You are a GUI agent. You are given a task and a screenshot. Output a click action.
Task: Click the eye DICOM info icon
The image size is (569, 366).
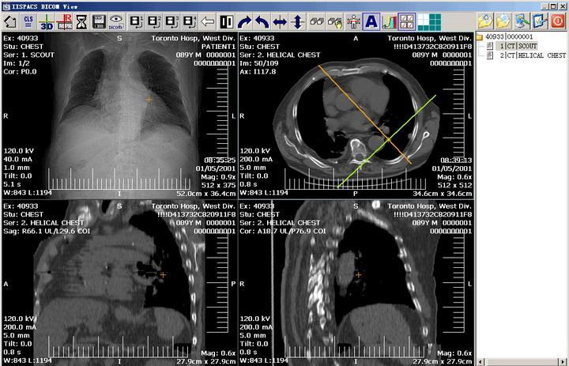click(116, 22)
